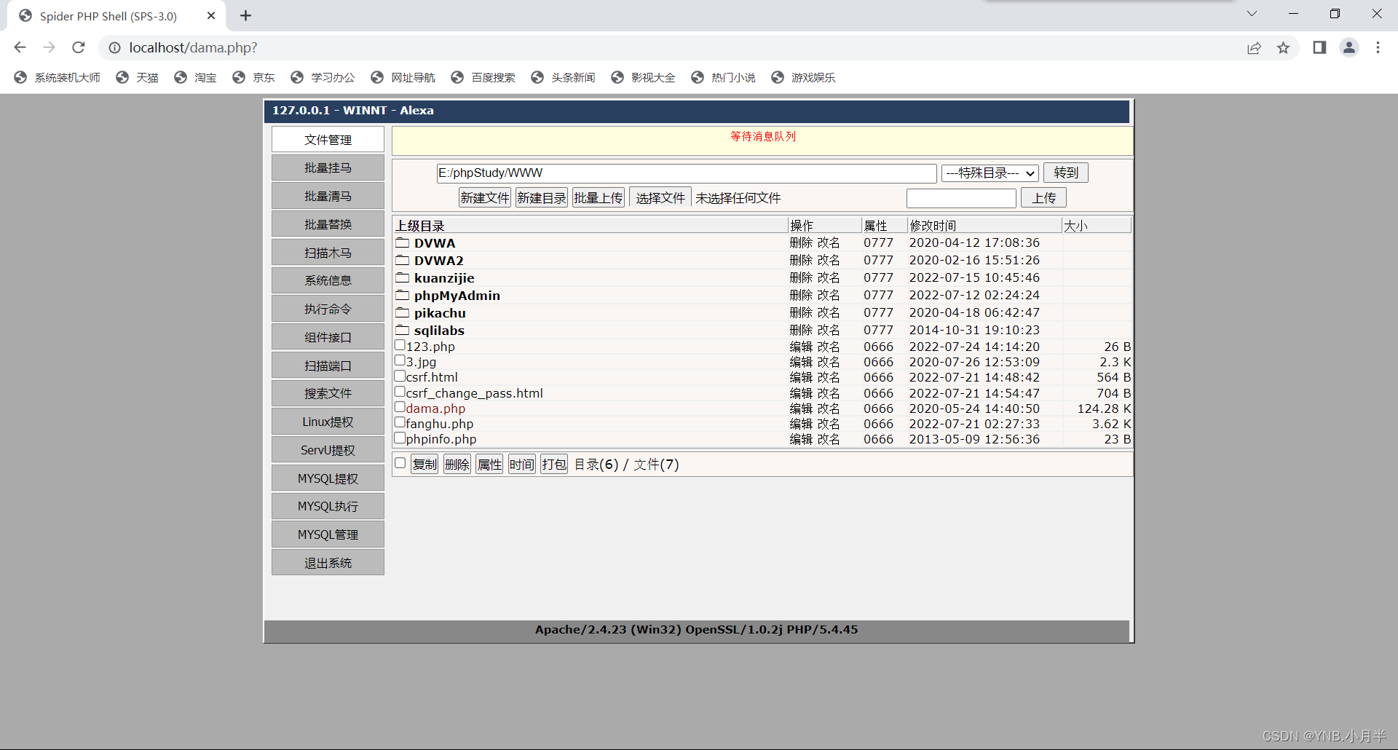Open the 批量挂马 menu item
Screen dimensions: 1398x750
click(x=328, y=167)
